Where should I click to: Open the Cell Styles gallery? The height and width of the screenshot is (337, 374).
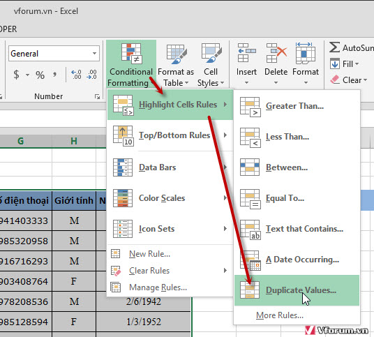pyautogui.click(x=211, y=64)
